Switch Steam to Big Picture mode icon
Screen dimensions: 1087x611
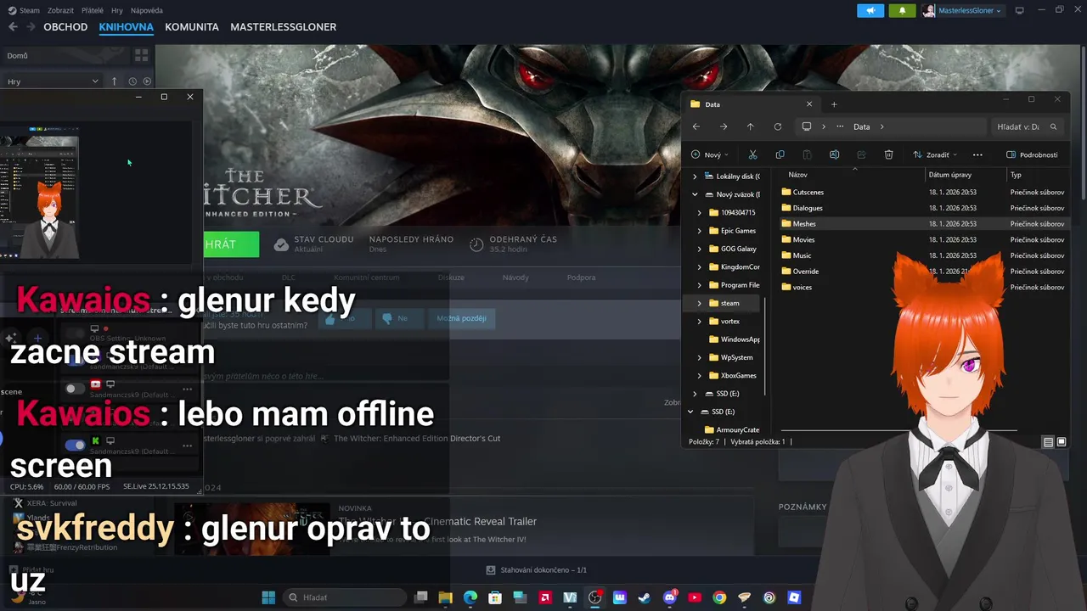[1020, 10]
